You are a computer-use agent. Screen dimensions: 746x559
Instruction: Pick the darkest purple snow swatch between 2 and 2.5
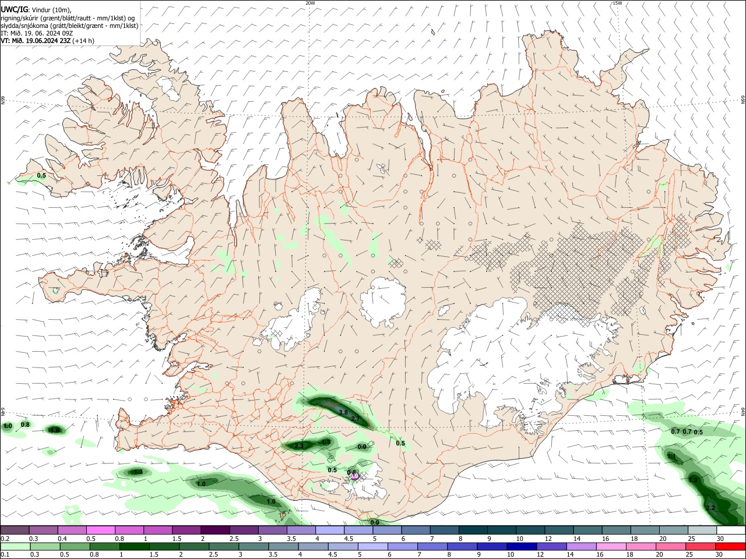pos(215,530)
